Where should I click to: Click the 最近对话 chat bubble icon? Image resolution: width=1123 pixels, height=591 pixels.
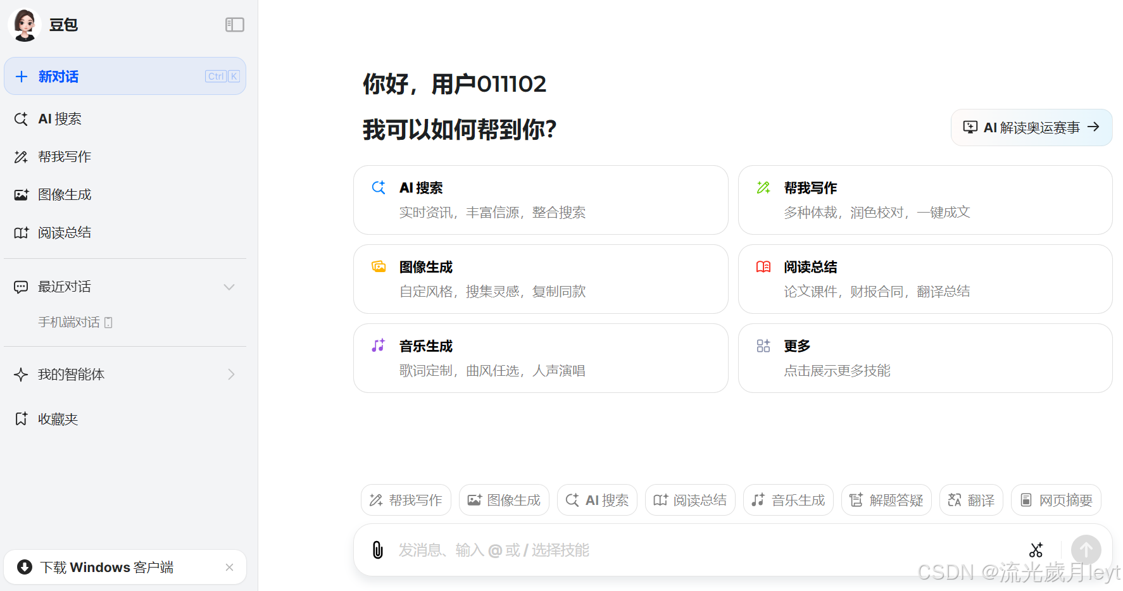[21, 287]
